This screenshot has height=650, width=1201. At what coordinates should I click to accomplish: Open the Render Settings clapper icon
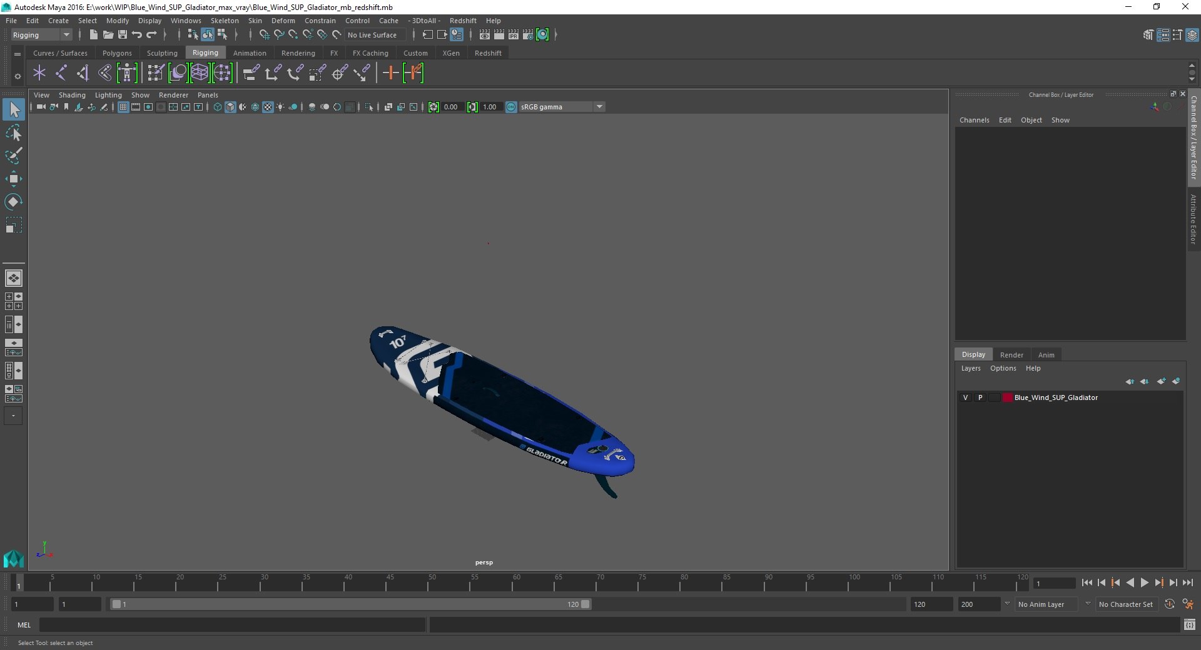(528, 35)
